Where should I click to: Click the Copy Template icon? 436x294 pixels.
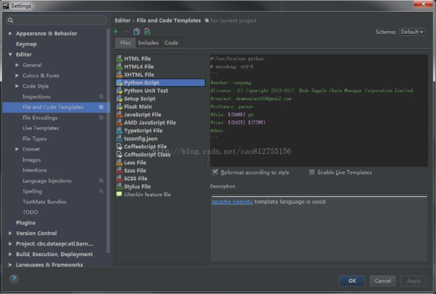tap(137, 32)
